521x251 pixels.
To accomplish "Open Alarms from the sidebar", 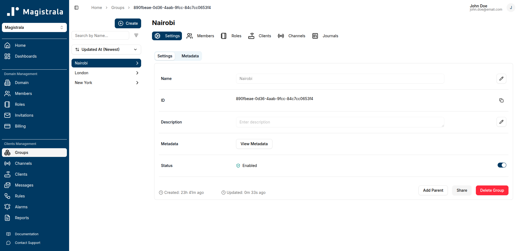I will coord(21,207).
